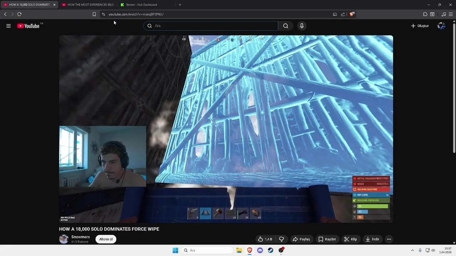Save the video with Kaydet
456x256 pixels.
(327, 239)
